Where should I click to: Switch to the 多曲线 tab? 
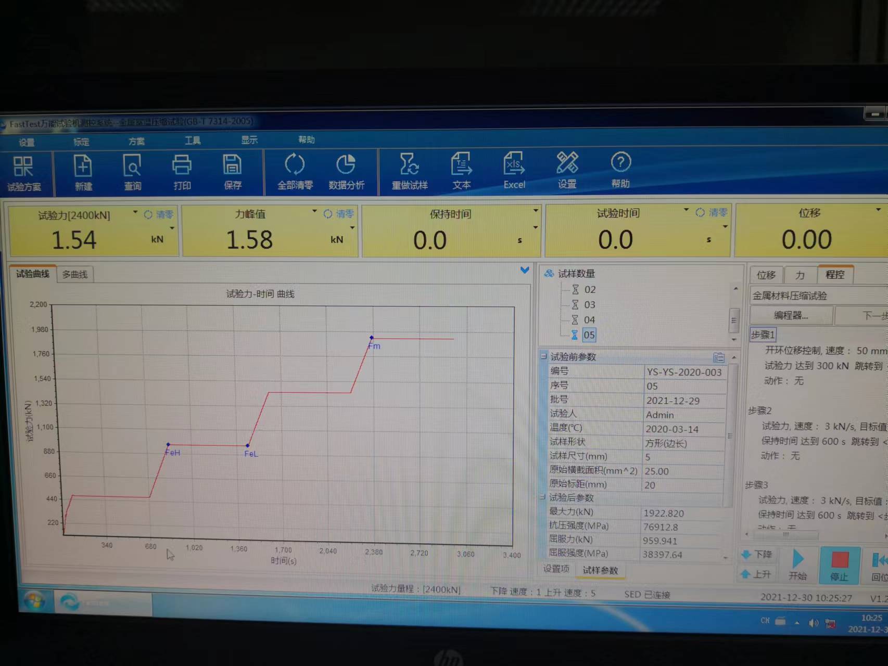tap(75, 275)
